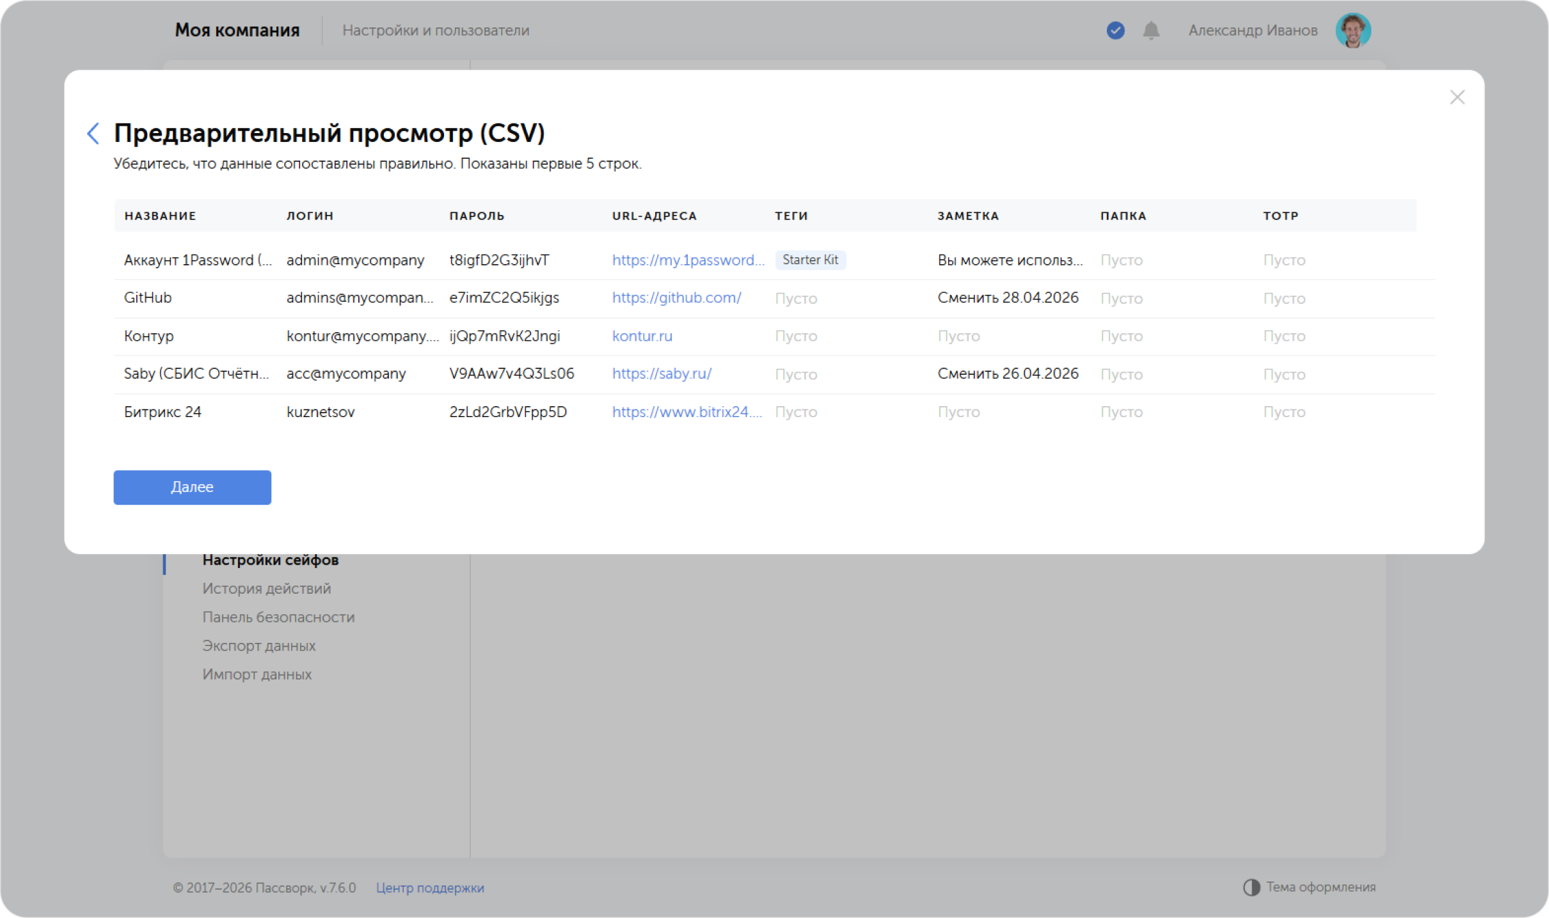Open the kontur.ru link
This screenshot has width=1549, height=918.
tap(642, 336)
